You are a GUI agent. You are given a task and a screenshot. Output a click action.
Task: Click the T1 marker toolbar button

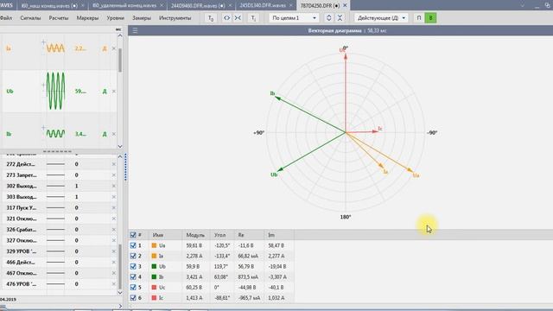(x=253, y=18)
